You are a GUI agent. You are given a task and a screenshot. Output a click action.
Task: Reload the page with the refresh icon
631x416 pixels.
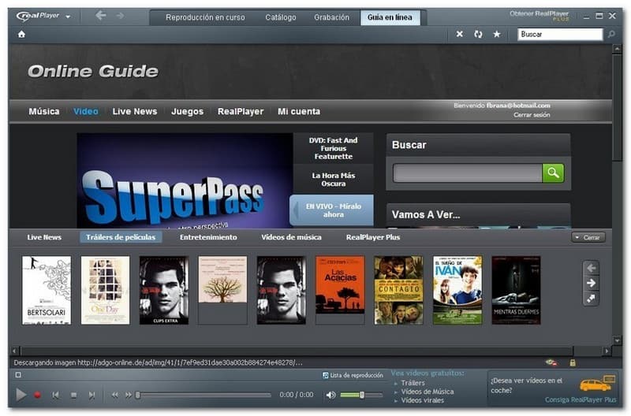tap(478, 35)
